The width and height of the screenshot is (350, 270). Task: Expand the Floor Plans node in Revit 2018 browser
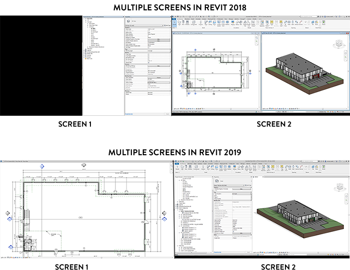(x=88, y=24)
